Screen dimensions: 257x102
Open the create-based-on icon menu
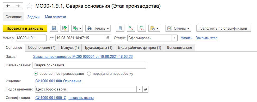(x=77, y=28)
